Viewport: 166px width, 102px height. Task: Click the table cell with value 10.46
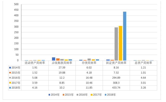[x=89, y=83]
